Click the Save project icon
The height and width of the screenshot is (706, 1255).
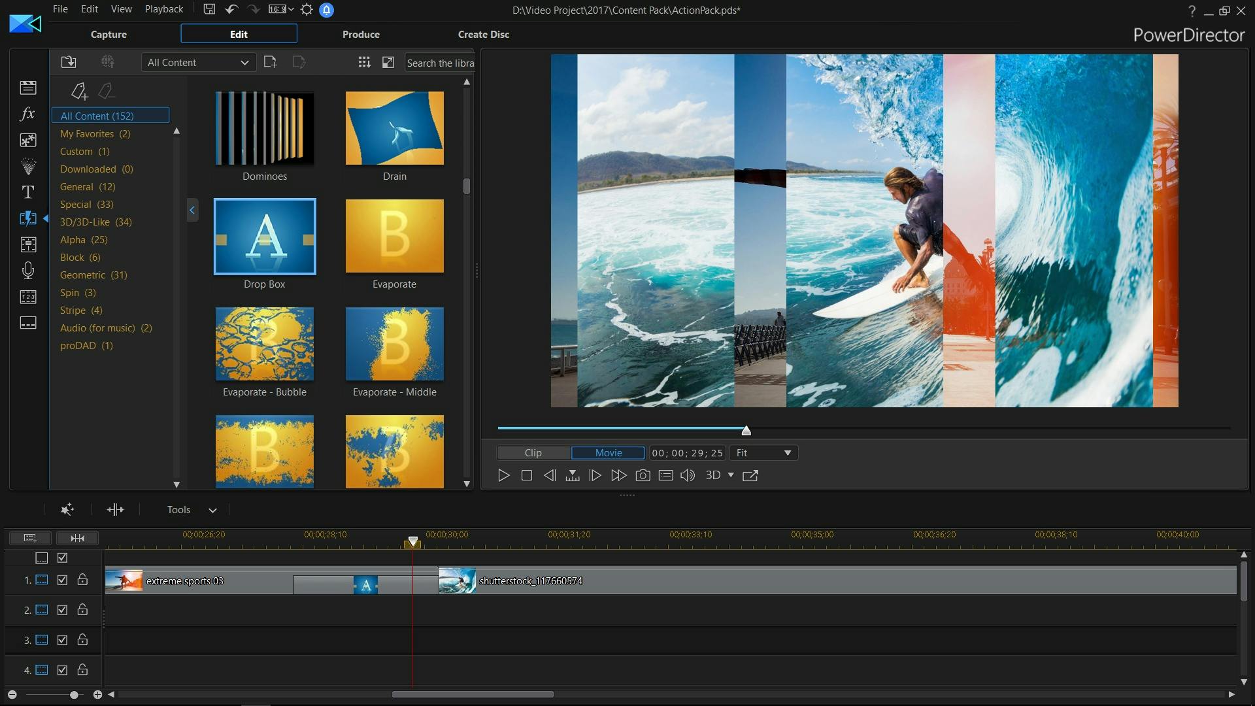pyautogui.click(x=209, y=9)
